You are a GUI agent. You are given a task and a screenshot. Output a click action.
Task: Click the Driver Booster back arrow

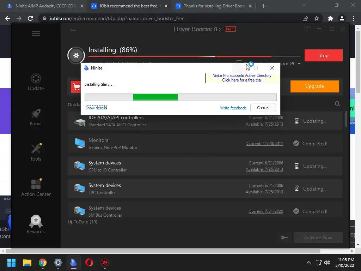(73, 30)
